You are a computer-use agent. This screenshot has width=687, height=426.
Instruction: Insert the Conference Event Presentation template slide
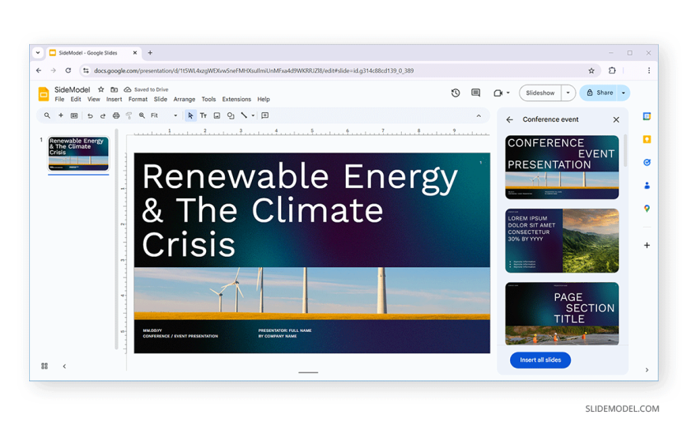[562, 167]
